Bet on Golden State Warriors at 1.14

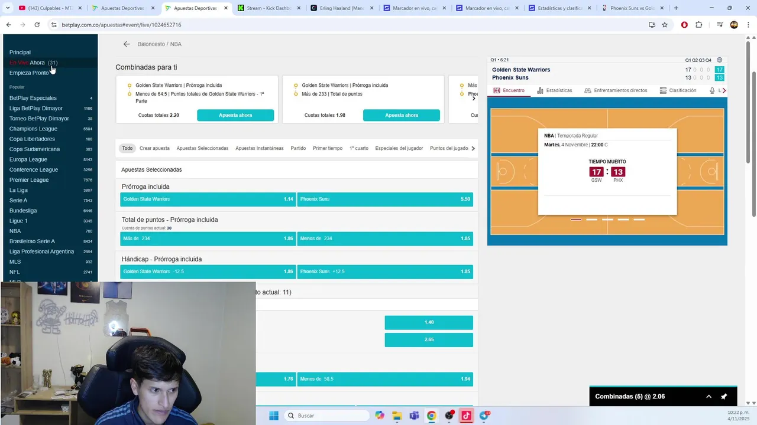click(208, 200)
